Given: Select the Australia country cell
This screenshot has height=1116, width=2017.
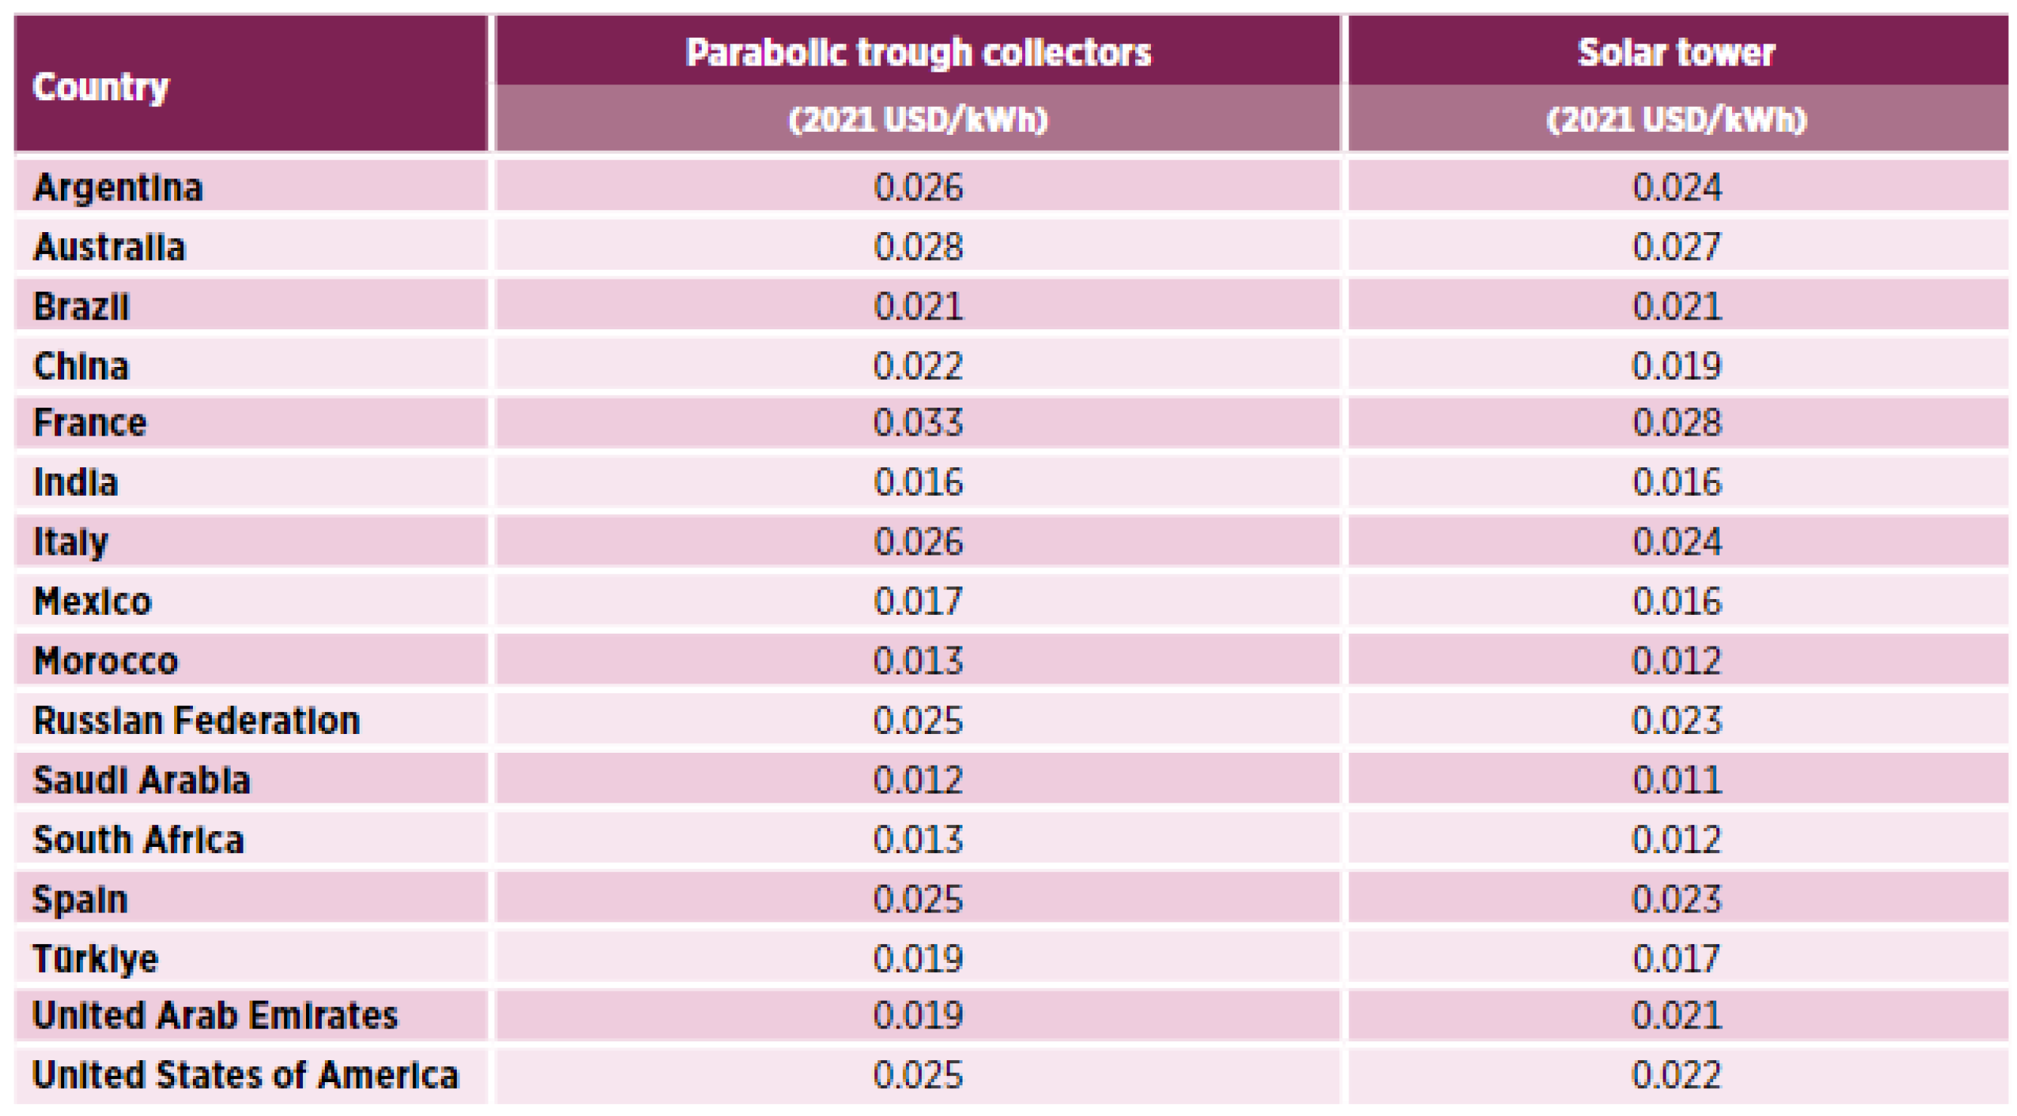Looking at the screenshot, I should [x=109, y=246].
